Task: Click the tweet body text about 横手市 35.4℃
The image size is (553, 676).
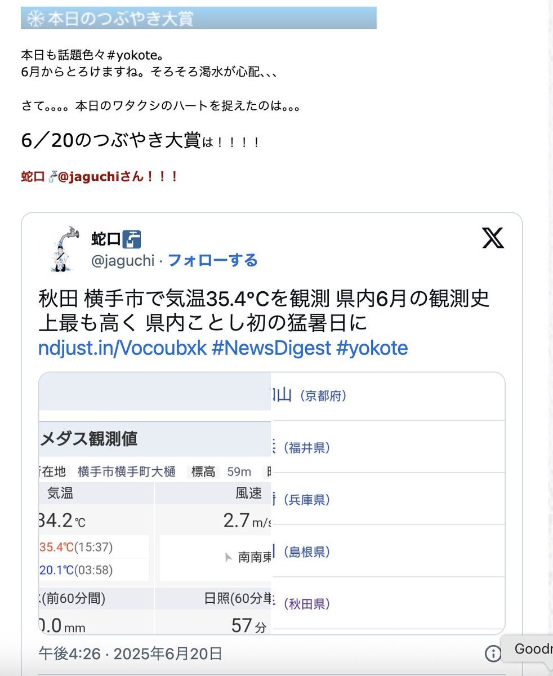Action: pyautogui.click(x=264, y=310)
